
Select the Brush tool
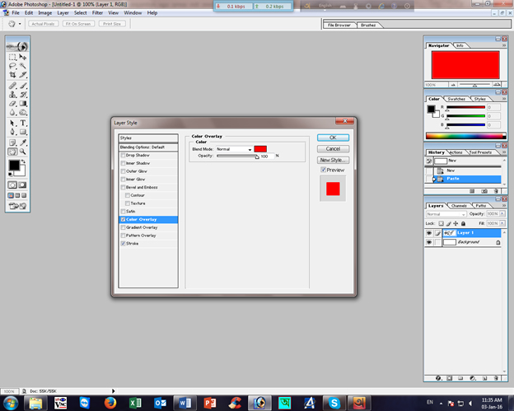click(23, 86)
